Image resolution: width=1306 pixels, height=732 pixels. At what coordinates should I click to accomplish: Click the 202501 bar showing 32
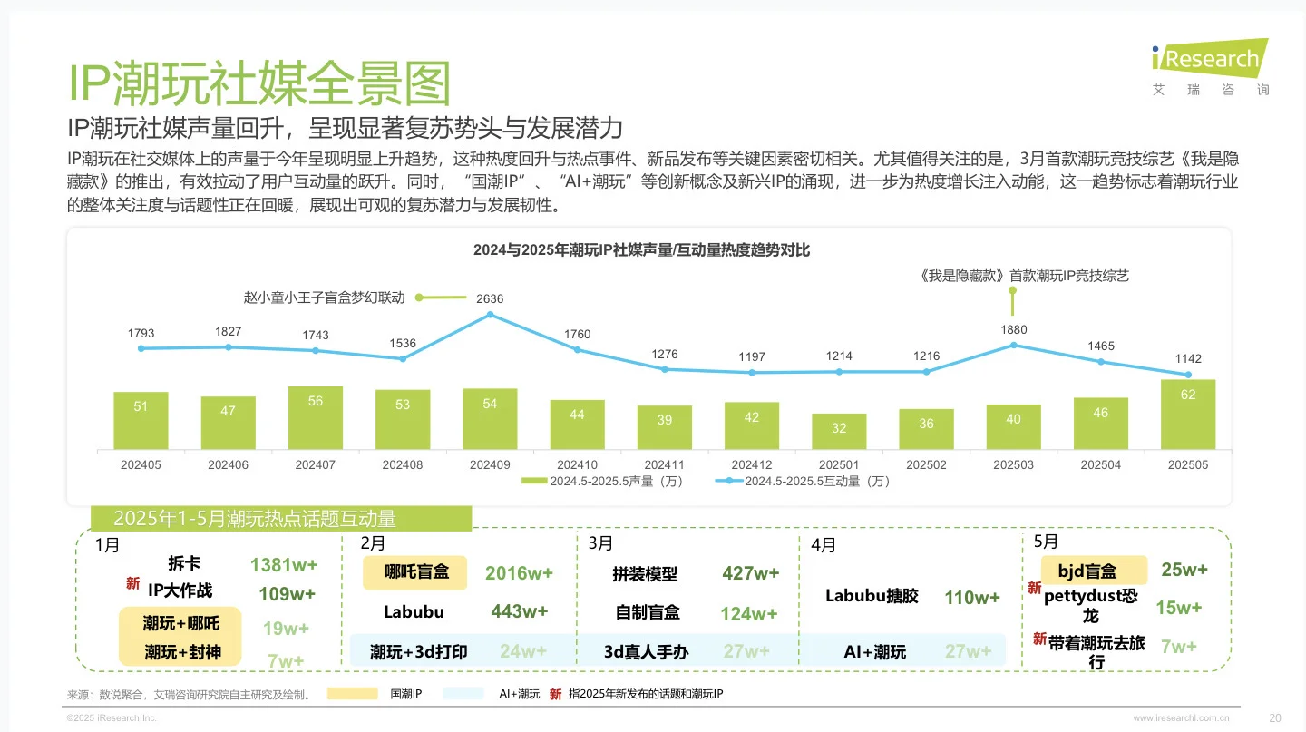839,432
